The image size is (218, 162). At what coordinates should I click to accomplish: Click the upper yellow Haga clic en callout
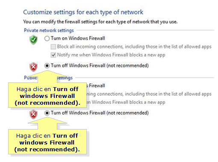coord(47,95)
